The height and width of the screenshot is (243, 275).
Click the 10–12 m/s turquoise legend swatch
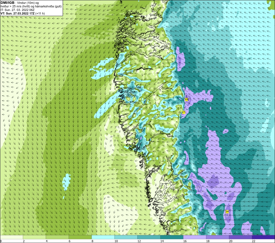click(x=126, y=237)
